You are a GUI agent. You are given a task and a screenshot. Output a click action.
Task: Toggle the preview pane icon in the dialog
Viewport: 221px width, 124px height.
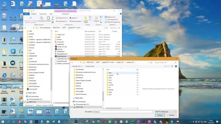point(172,66)
